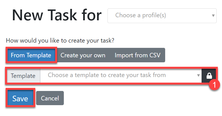
Task: Click the New Task for heading
Action: click(57, 15)
